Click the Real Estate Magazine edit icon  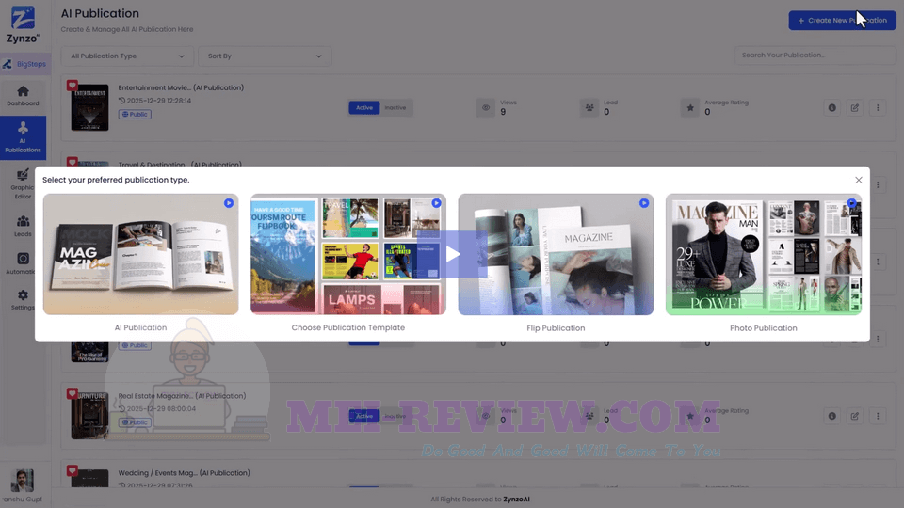coord(855,416)
